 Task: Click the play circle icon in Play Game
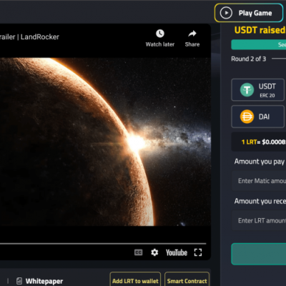click(226, 13)
